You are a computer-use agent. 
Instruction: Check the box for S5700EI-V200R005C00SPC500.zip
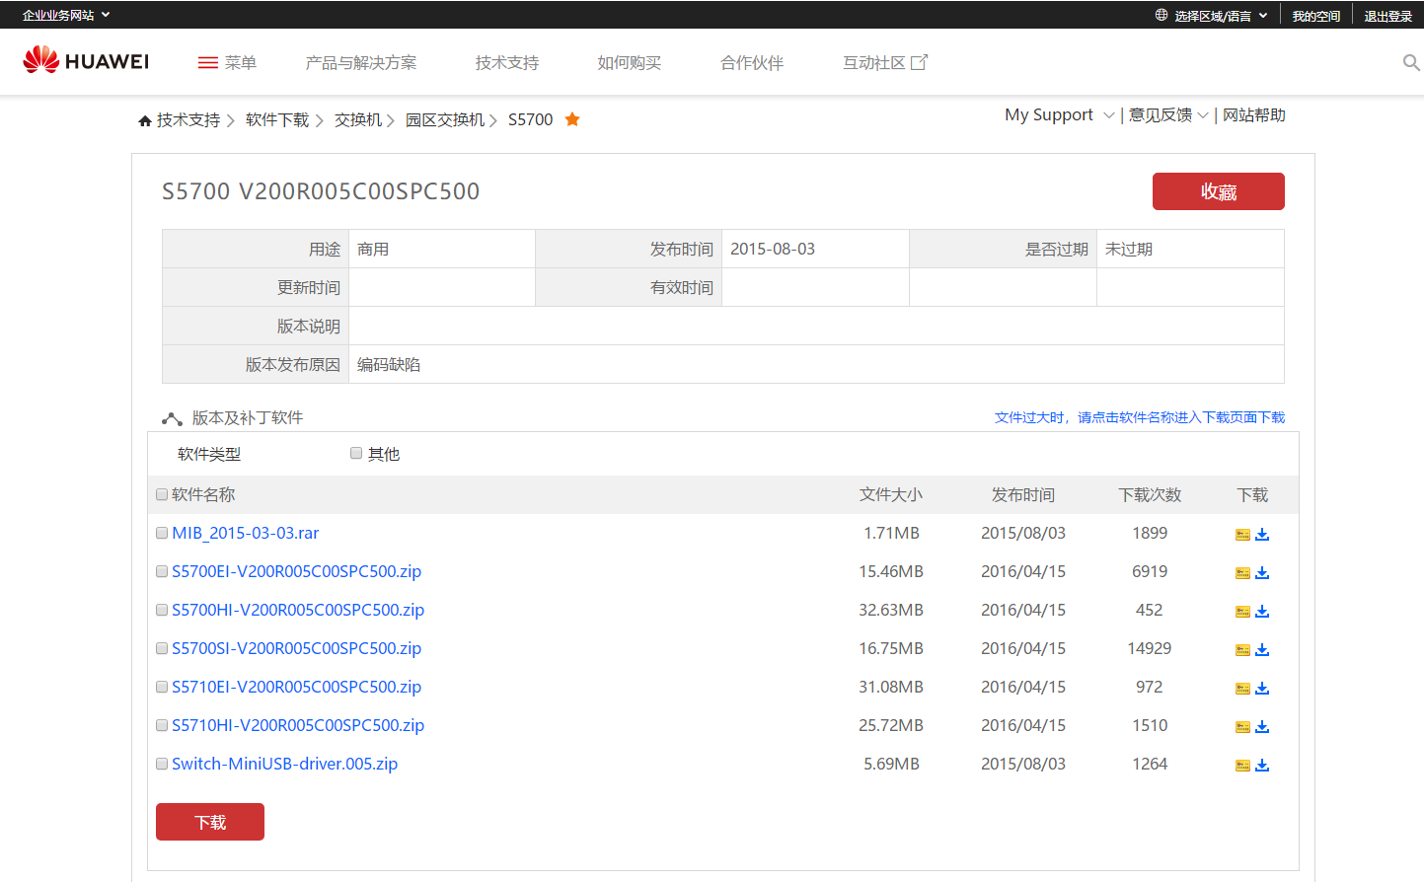point(162,571)
